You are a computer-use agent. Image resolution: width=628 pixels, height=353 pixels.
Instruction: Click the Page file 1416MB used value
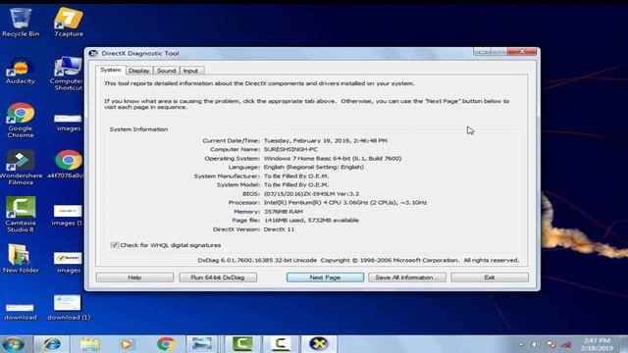point(311,220)
